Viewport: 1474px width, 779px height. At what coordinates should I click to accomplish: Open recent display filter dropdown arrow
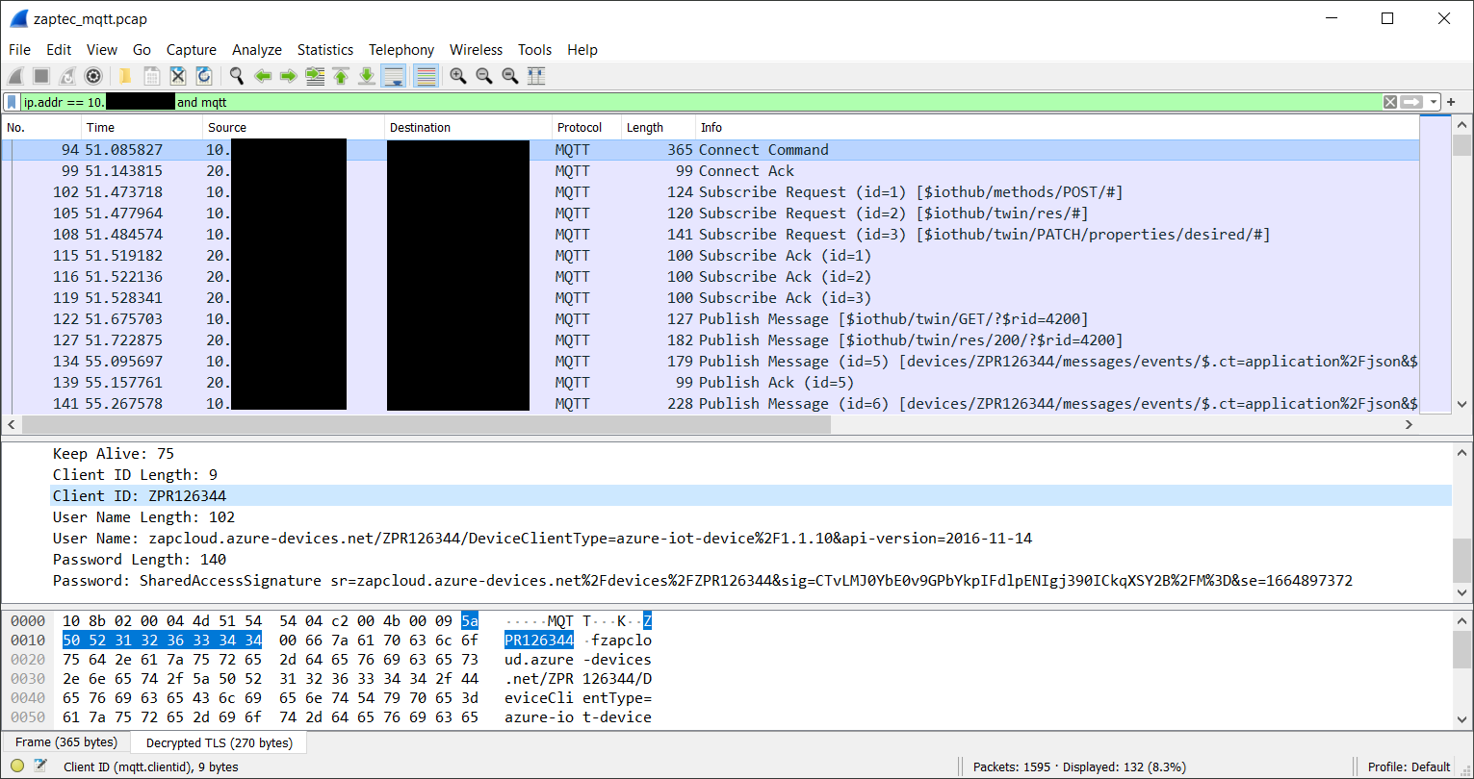pos(1434,102)
